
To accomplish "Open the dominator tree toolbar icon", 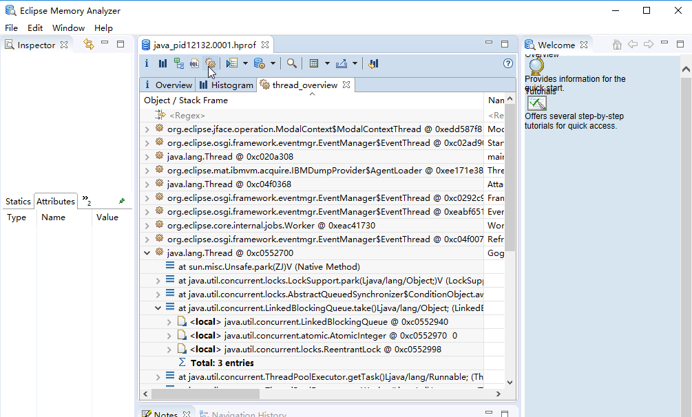I will point(179,63).
